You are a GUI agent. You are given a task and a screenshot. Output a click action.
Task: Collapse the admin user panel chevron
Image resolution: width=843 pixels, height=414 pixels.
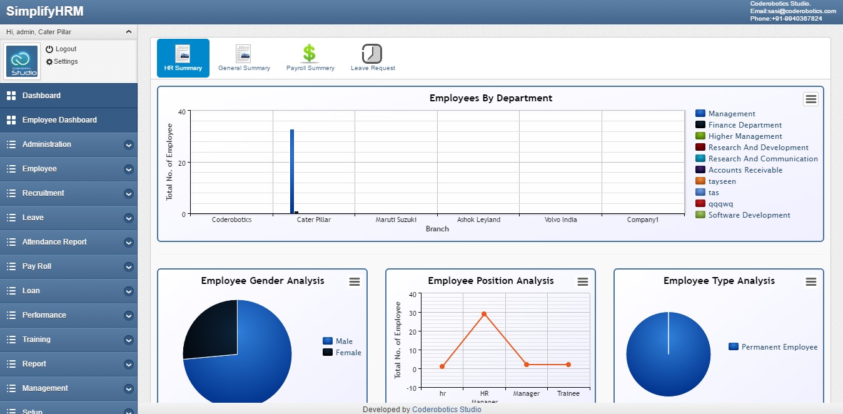point(128,32)
